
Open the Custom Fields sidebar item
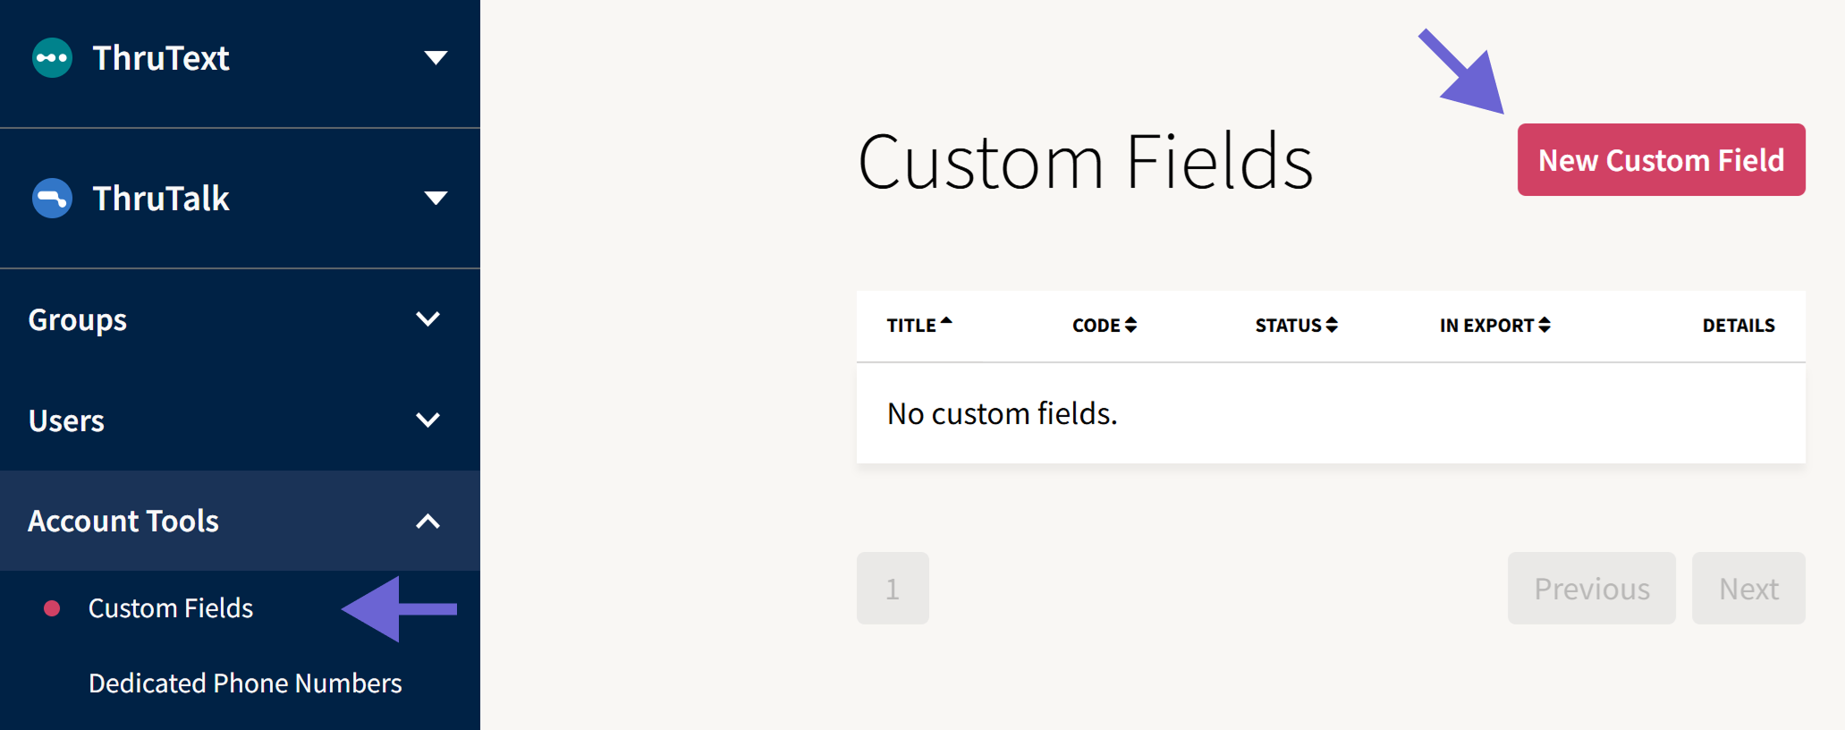[x=170, y=608]
